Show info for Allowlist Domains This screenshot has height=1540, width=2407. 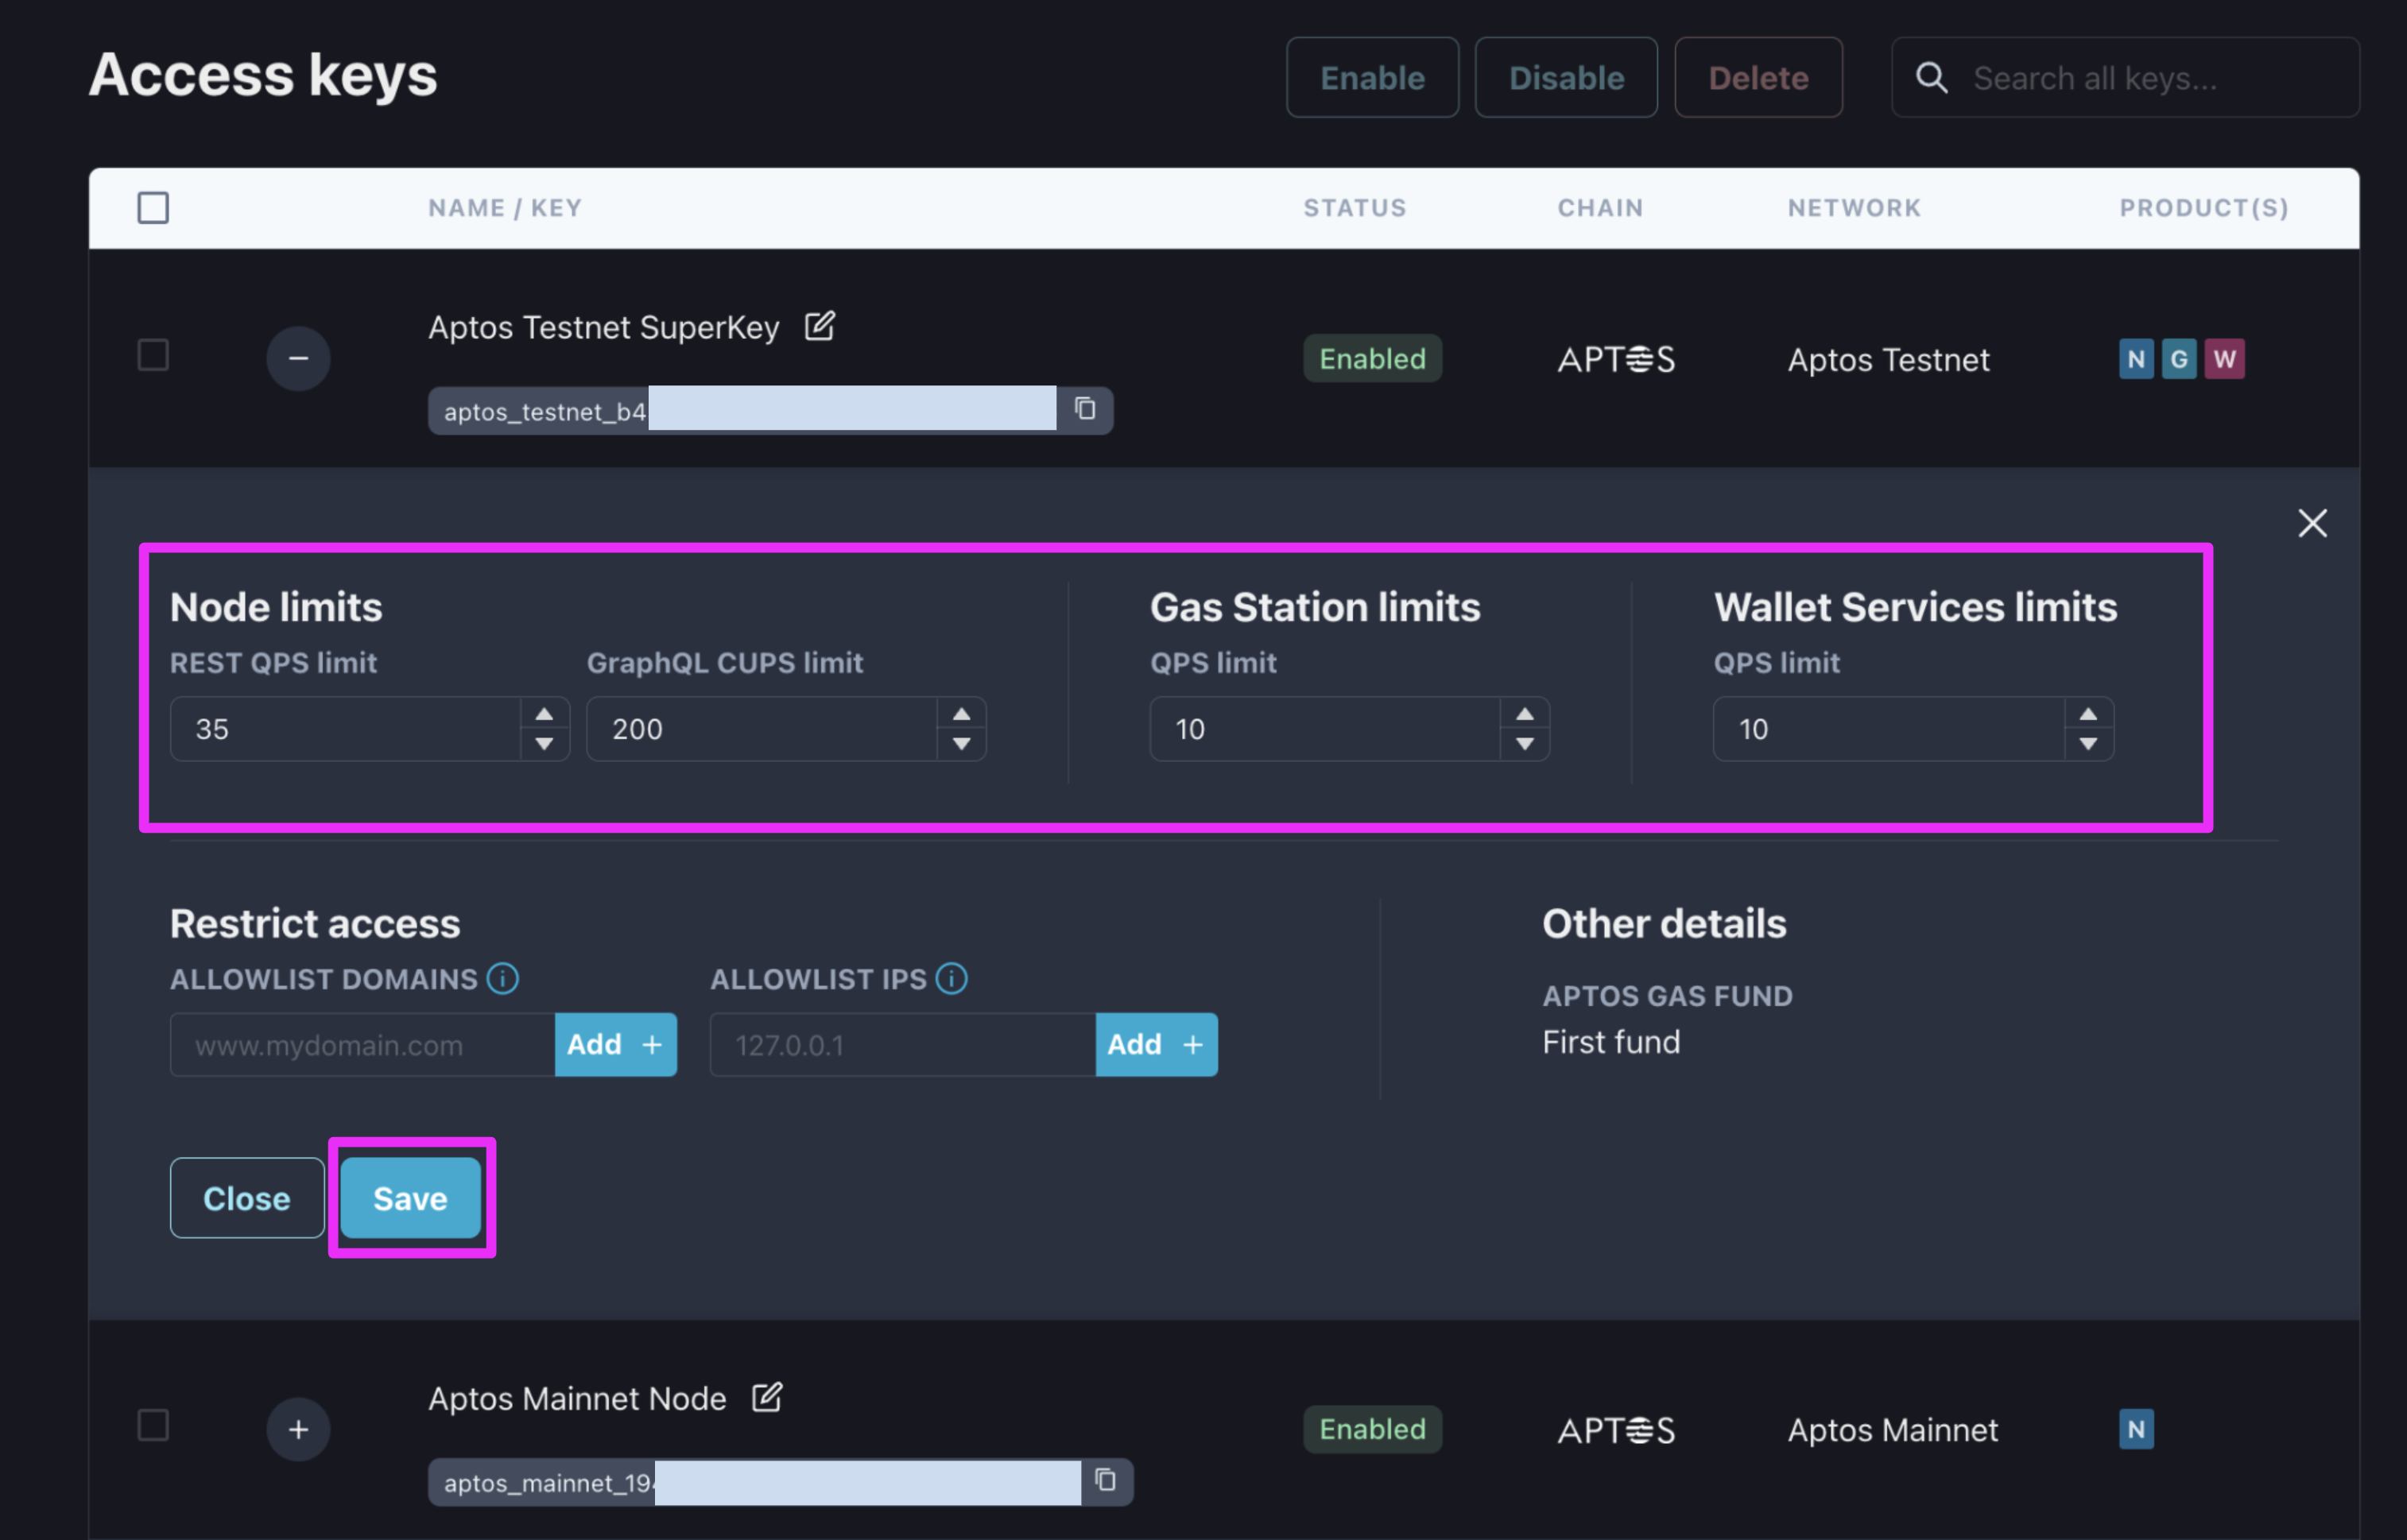pyautogui.click(x=502, y=978)
